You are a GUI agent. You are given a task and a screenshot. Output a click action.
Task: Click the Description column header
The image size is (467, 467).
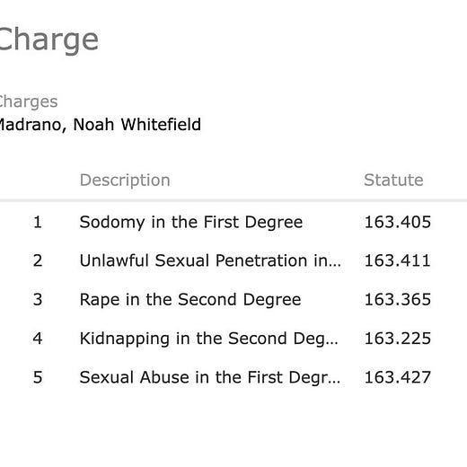point(125,181)
